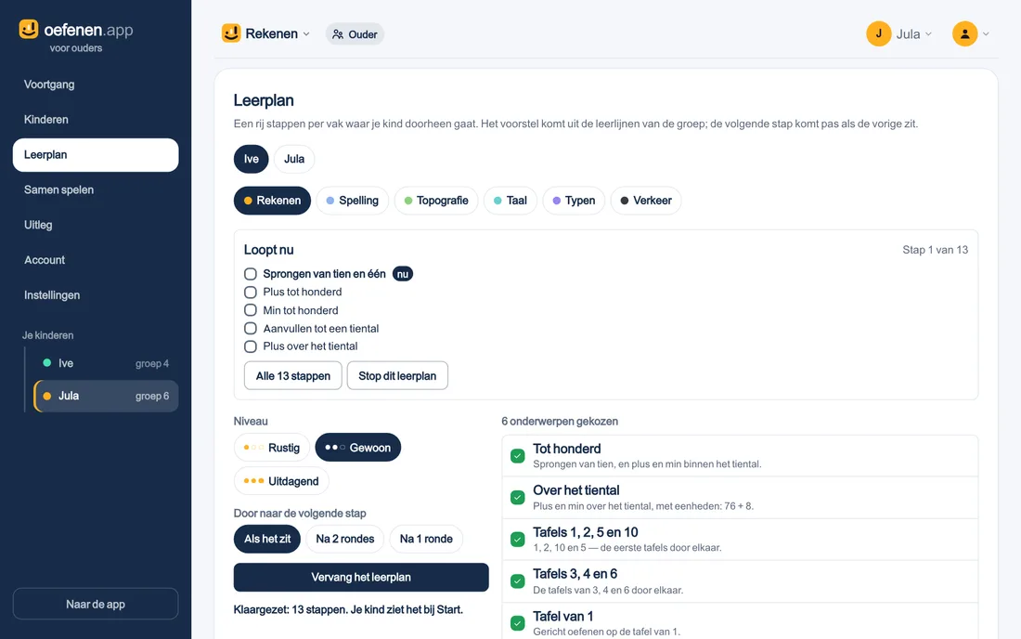Viewport: 1021px width, 639px height.
Task: Expand the account menu chevron
Action: tap(986, 33)
